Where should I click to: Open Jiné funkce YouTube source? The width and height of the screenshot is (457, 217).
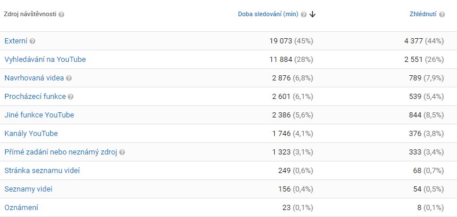[x=39, y=115]
